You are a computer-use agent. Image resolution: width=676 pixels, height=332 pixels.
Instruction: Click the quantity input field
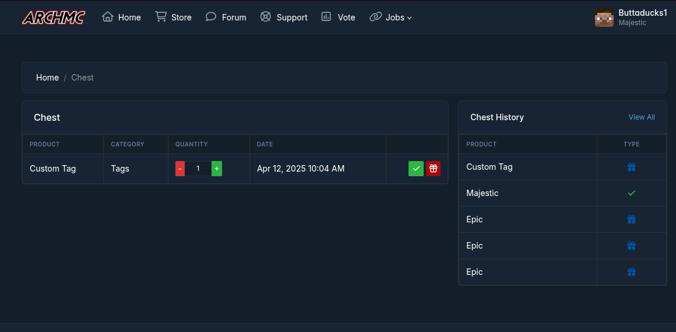pos(198,169)
